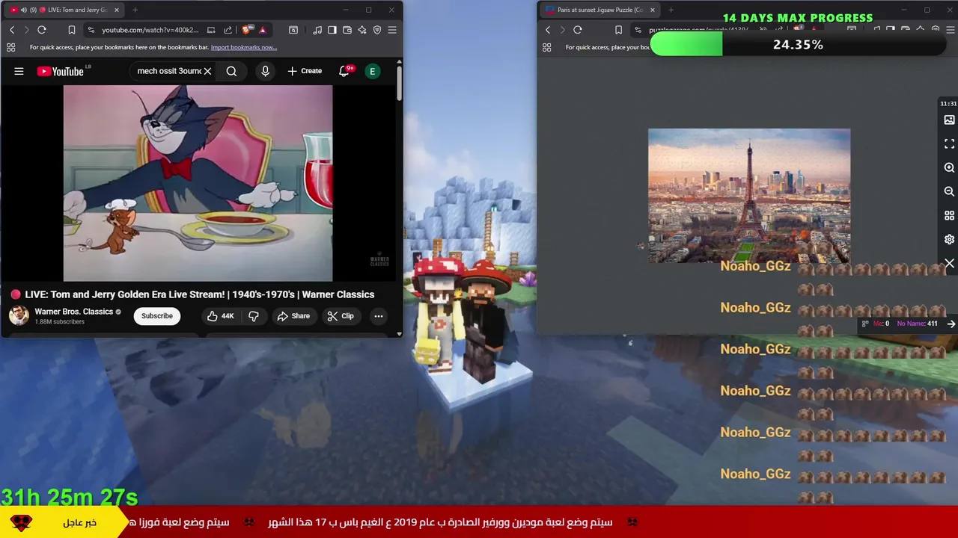Mute the tab via speaker icon
This screenshot has width=958, height=538.
point(24,10)
